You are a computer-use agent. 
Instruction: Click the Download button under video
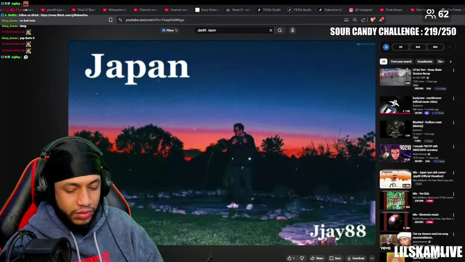(x=356, y=258)
